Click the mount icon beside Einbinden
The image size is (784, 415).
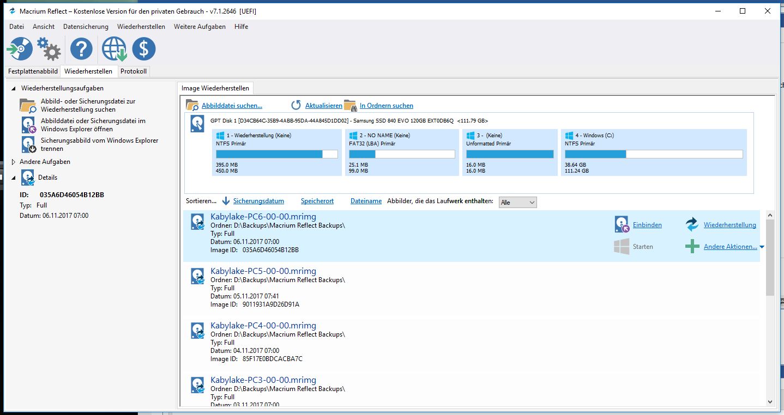(622, 224)
